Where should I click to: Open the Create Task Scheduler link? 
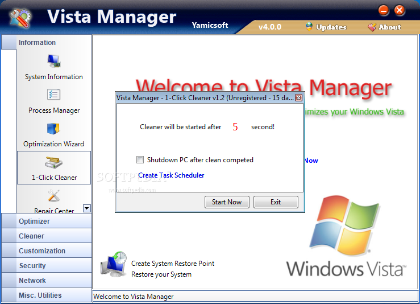click(171, 175)
